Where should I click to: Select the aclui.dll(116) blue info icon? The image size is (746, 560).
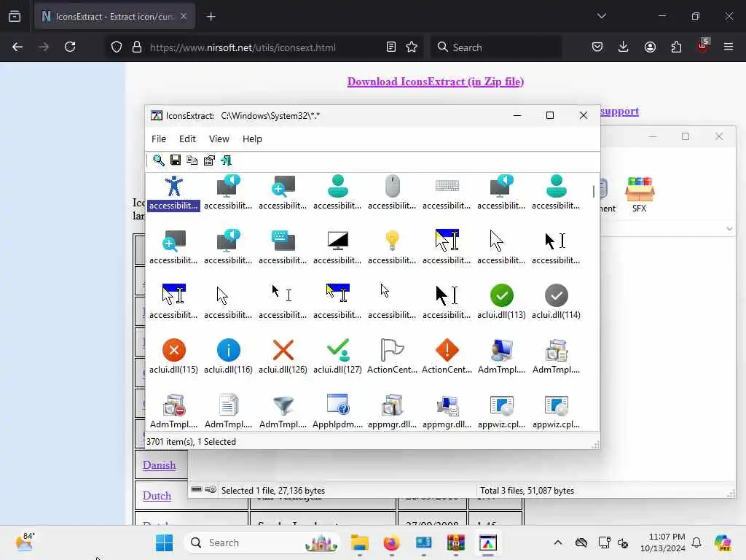coord(228,350)
